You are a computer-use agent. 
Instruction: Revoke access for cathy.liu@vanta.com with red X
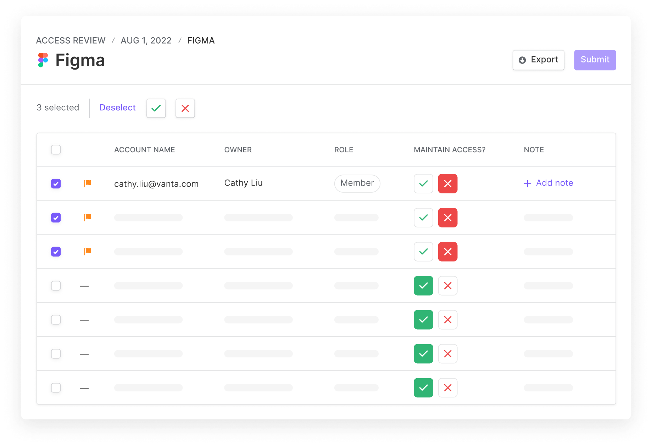pyautogui.click(x=447, y=183)
